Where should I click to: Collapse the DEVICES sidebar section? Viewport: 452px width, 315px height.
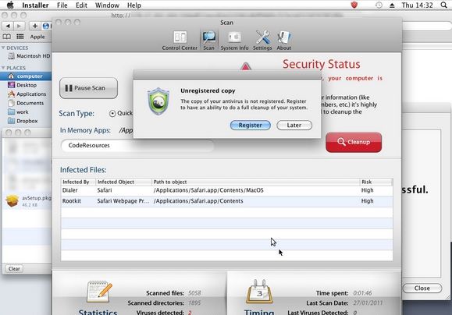[x=3, y=48]
